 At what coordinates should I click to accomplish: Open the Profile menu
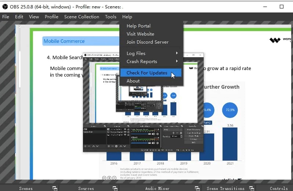(51, 17)
